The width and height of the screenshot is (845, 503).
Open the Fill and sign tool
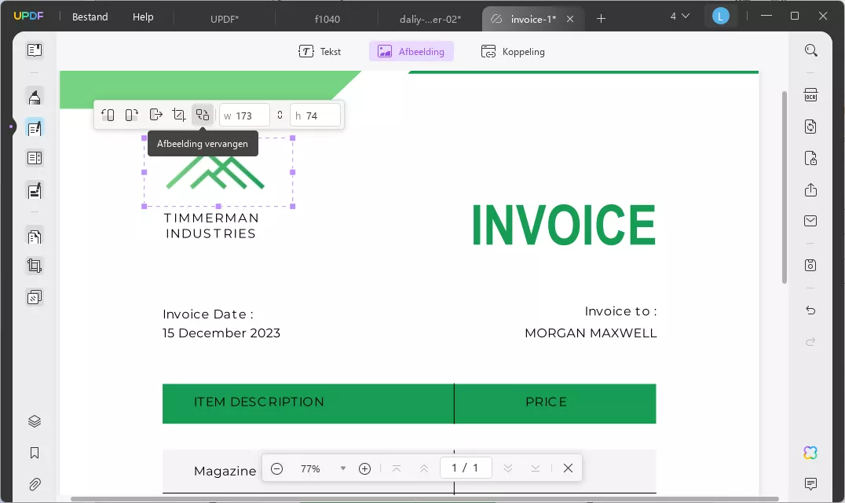[35, 191]
